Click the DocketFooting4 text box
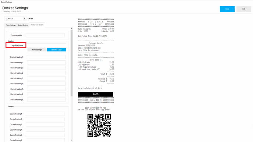Screen dimensions: 253x142 pyautogui.click(x=45, y=130)
